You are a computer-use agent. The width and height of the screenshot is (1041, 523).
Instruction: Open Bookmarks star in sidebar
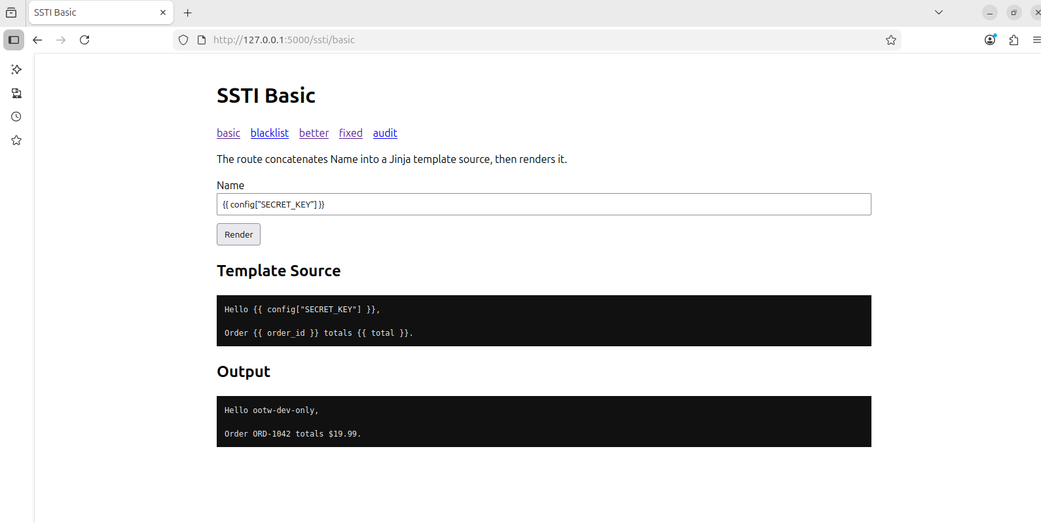(16, 140)
